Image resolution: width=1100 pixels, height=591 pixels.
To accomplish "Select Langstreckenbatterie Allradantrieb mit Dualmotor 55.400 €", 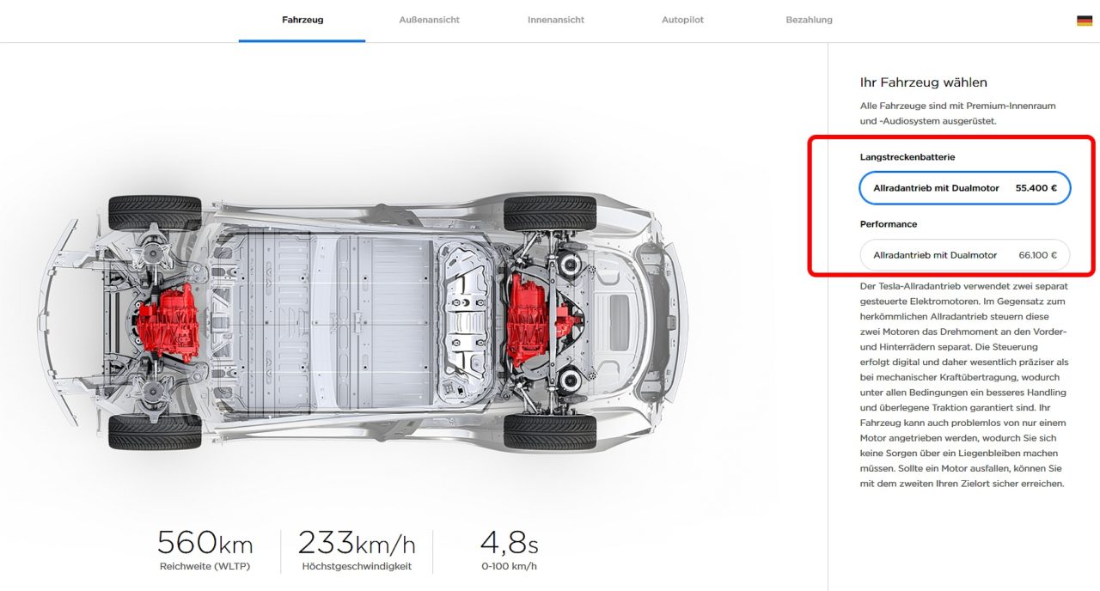I will pos(965,187).
